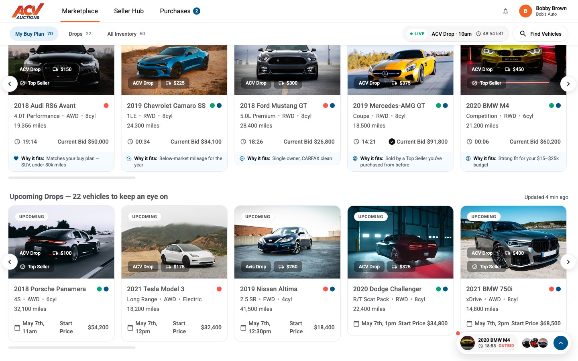The width and height of the screenshot is (578, 361).
Task: Click the $375 transport badge on Mercedes-AMG GT
Action: [x=401, y=83]
